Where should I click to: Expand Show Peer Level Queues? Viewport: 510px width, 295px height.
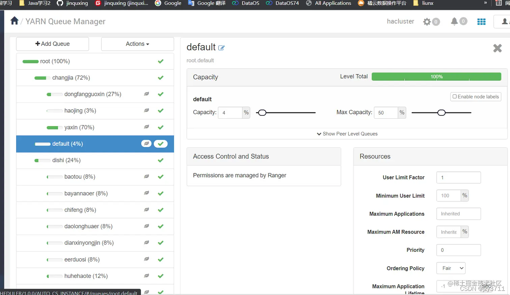pos(347,134)
